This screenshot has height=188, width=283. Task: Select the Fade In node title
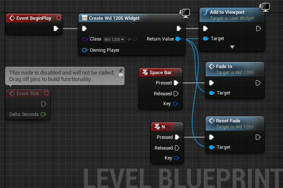(x=224, y=66)
